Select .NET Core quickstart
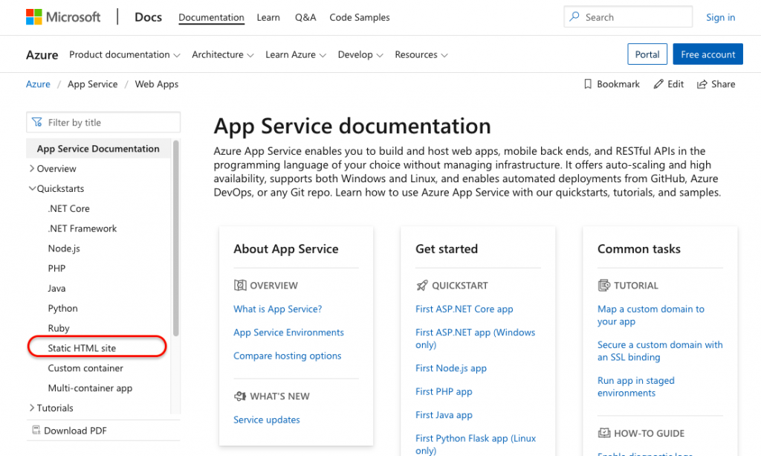The width and height of the screenshot is (761, 456). pyautogui.click(x=69, y=208)
